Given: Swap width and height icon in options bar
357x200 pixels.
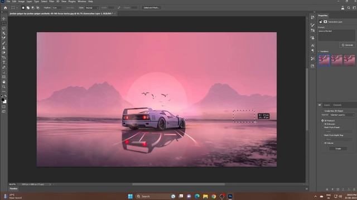Looking at the screenshot, I should click(x=119, y=8).
